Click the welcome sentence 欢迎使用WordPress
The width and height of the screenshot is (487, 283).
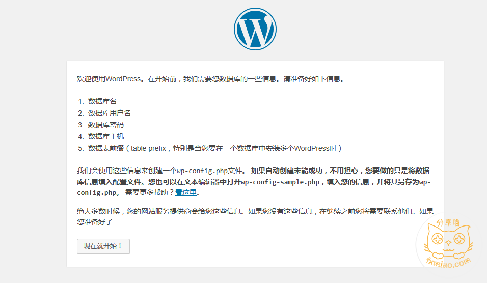[211, 79]
